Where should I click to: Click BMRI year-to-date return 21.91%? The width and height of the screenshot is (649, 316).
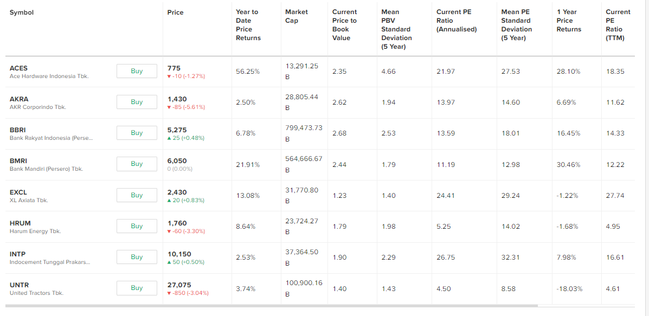point(248,165)
